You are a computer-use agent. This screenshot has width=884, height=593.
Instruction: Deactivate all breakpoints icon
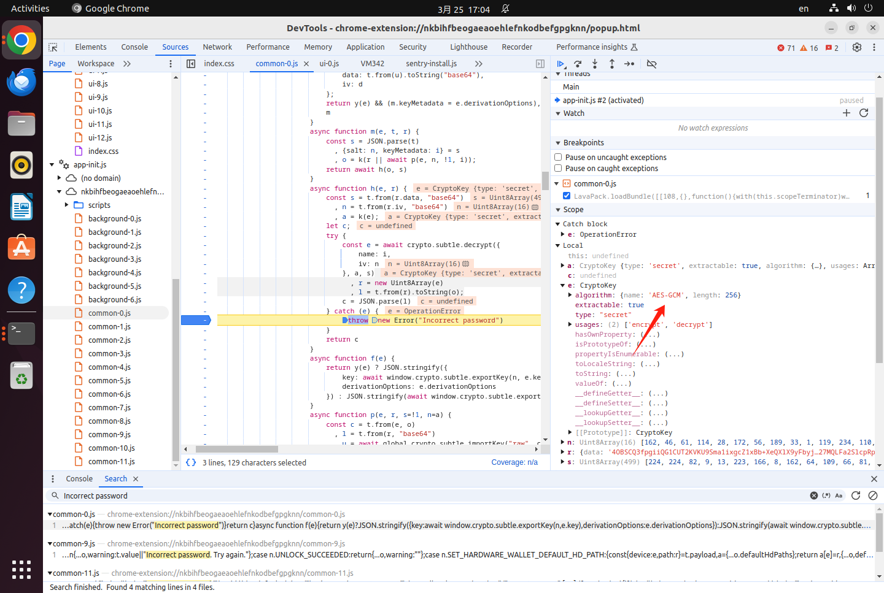(x=652, y=64)
